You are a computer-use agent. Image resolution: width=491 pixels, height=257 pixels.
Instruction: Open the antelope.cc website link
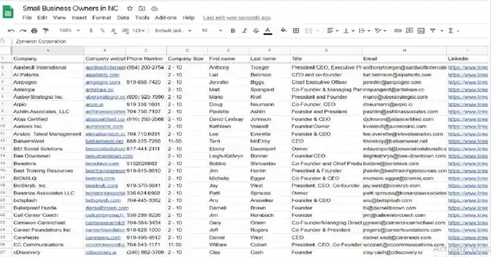tap(100, 90)
